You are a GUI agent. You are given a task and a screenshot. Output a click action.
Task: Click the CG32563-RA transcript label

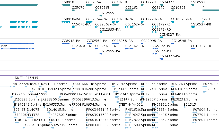pos(106,24)
